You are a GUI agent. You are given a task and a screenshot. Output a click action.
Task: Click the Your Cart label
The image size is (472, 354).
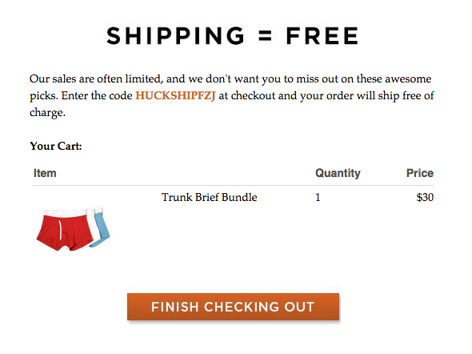point(56,146)
